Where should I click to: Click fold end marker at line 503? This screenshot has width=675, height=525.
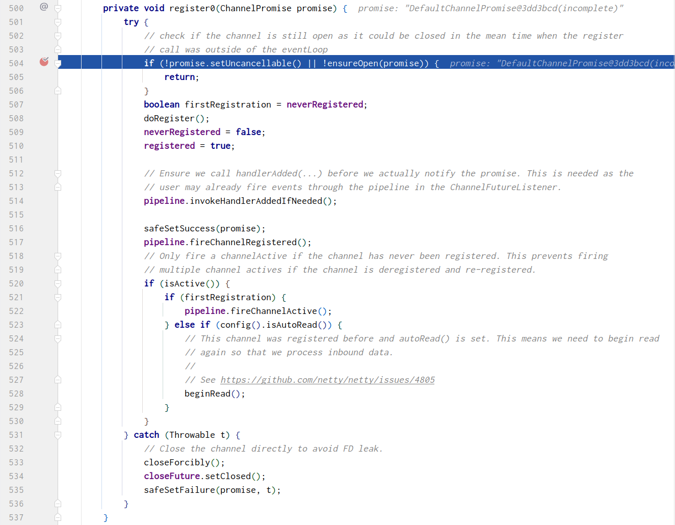pos(58,49)
